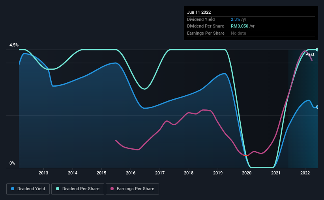Image resolution: width=324 pixels, height=200 pixels.
Task: Click the 2022 x-axis label
Action: (x=305, y=173)
